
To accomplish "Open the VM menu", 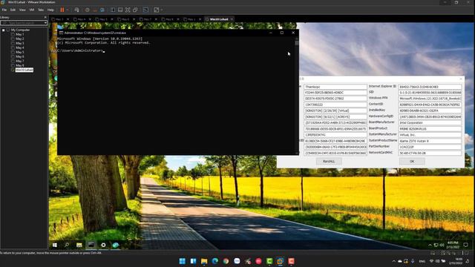I will tap(32, 10).
